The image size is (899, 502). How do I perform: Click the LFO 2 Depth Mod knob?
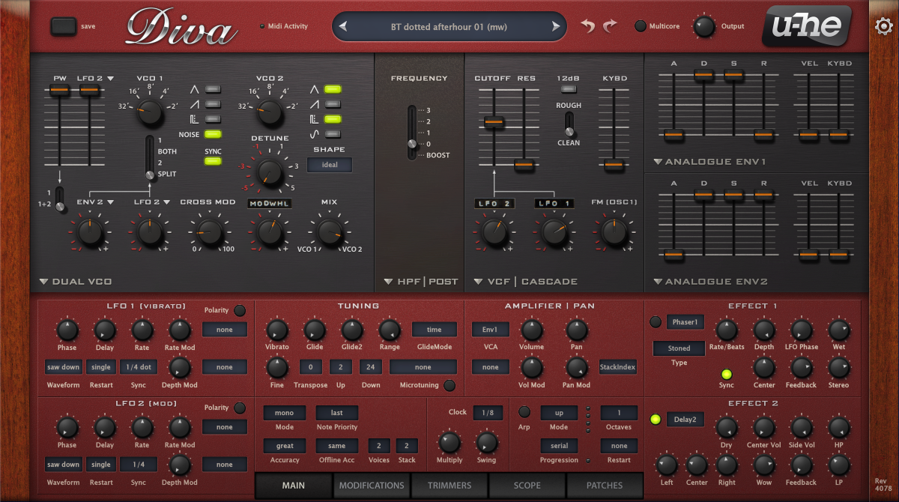179,465
